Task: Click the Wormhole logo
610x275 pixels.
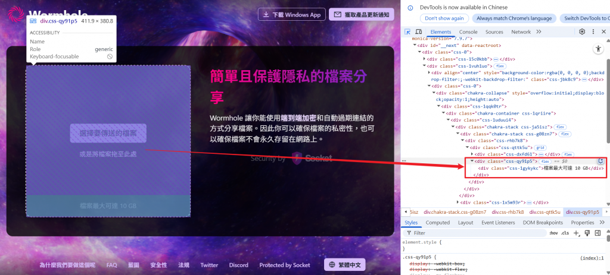Action: (x=17, y=15)
